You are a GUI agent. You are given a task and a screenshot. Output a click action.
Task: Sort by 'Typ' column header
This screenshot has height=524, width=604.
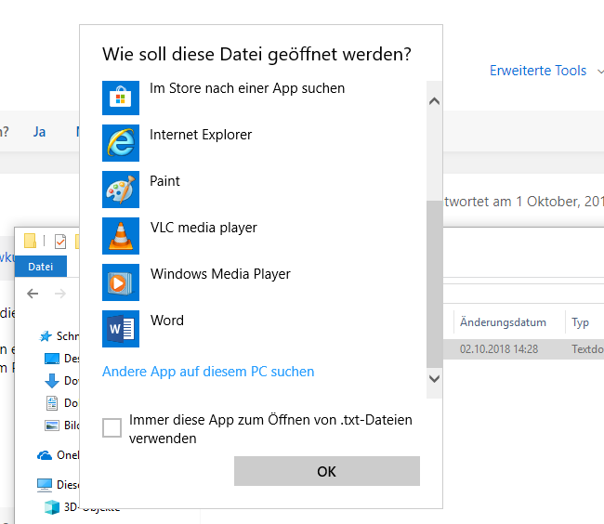[581, 322]
